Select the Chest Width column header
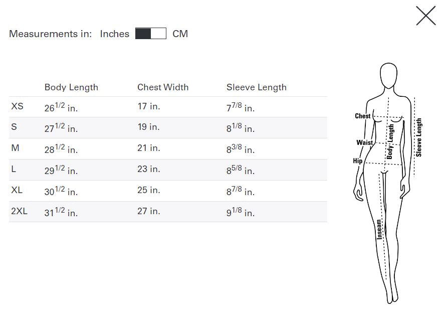Screen dimensions: 444x321 pos(163,87)
